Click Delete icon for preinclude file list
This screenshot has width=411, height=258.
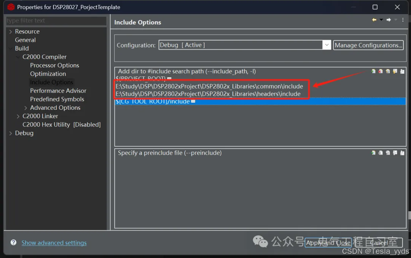pyautogui.click(x=380, y=153)
